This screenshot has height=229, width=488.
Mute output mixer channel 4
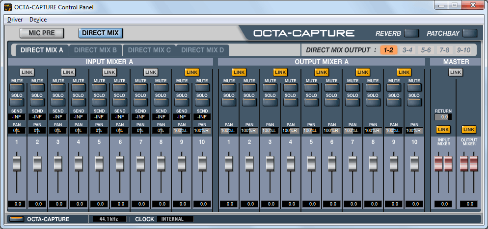(x=291, y=87)
